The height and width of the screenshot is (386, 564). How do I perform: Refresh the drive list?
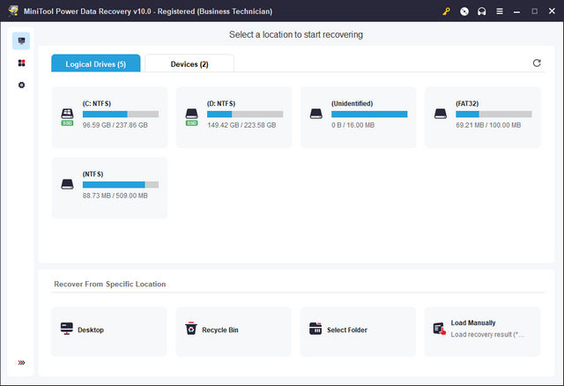[x=537, y=63]
